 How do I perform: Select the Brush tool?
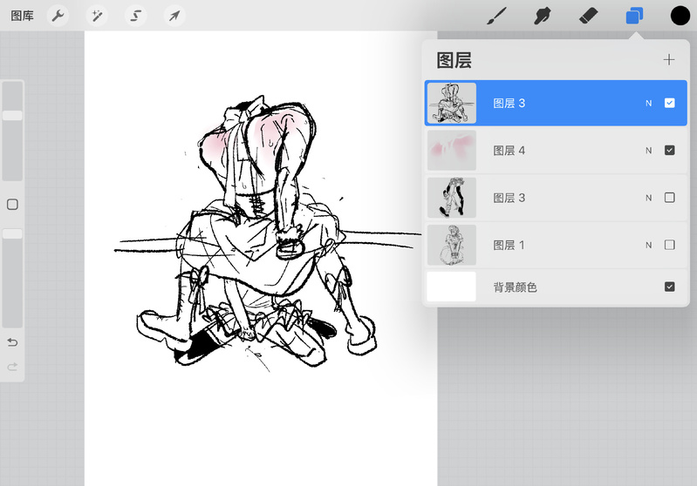coord(496,16)
